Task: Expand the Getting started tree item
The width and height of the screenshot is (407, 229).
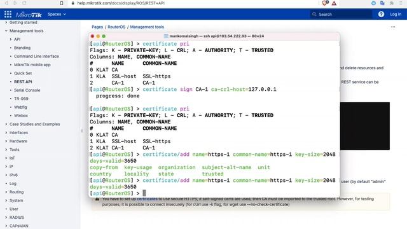Action: point(6,22)
